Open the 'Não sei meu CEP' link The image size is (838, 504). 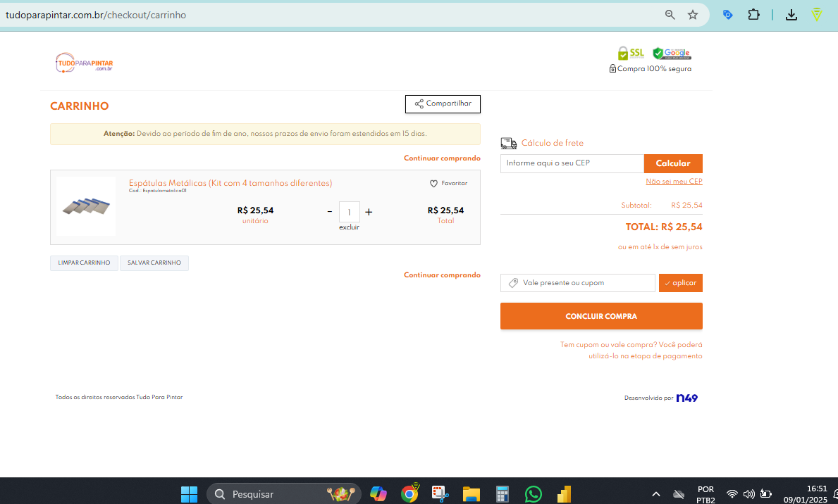pyautogui.click(x=674, y=182)
